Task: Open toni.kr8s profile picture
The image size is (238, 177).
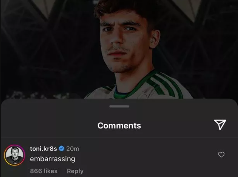Action: (x=15, y=155)
